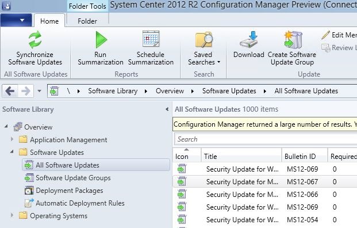Click the Download drive icon

[x=249, y=40]
